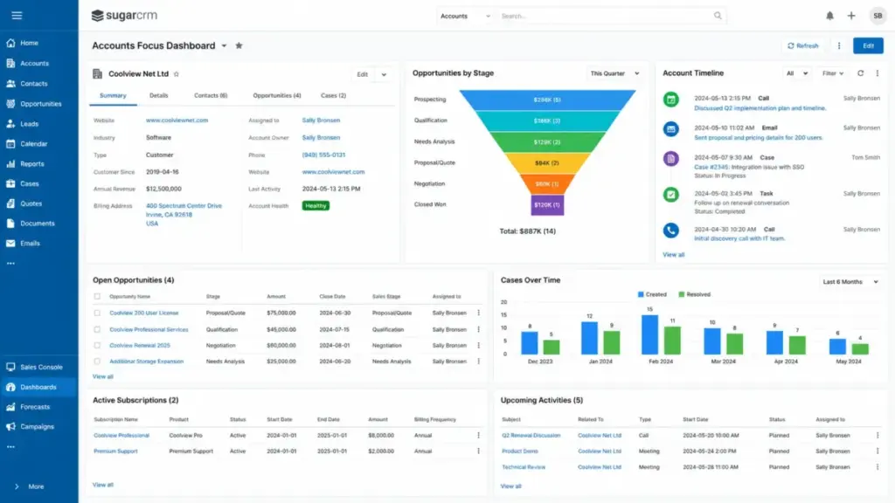
Task: Click the blue Edit dashboard button
Action: (868, 45)
